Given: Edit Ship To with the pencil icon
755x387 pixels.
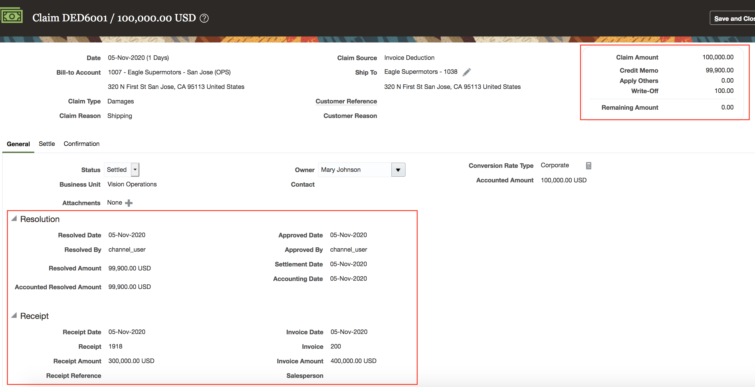Looking at the screenshot, I should tap(467, 72).
